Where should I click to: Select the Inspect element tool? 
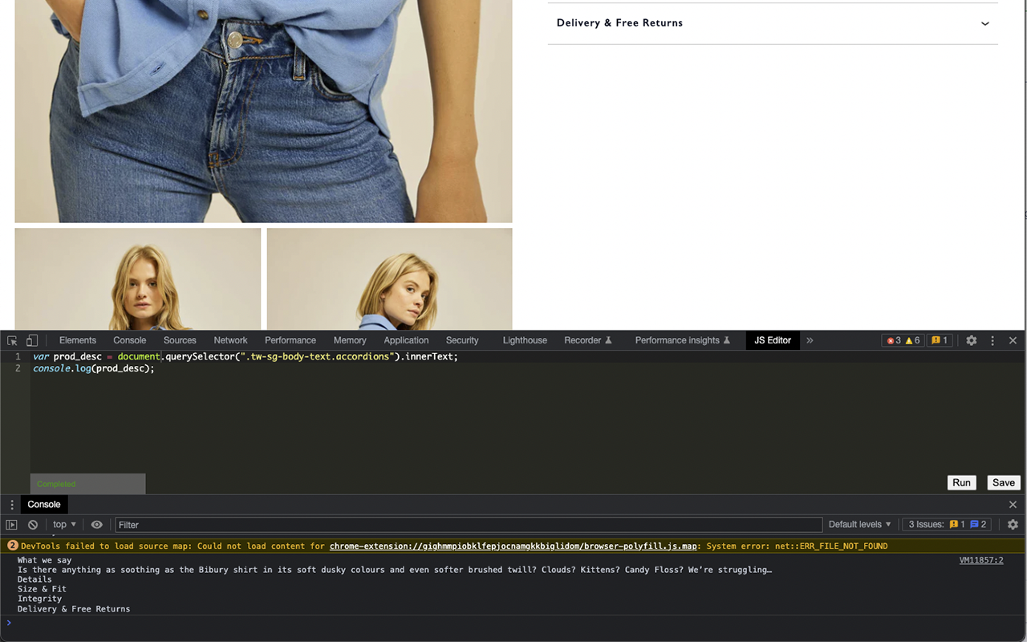click(12, 339)
